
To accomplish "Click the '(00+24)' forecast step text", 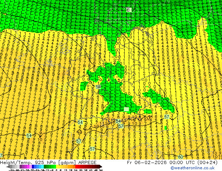I will [x=207, y=163].
